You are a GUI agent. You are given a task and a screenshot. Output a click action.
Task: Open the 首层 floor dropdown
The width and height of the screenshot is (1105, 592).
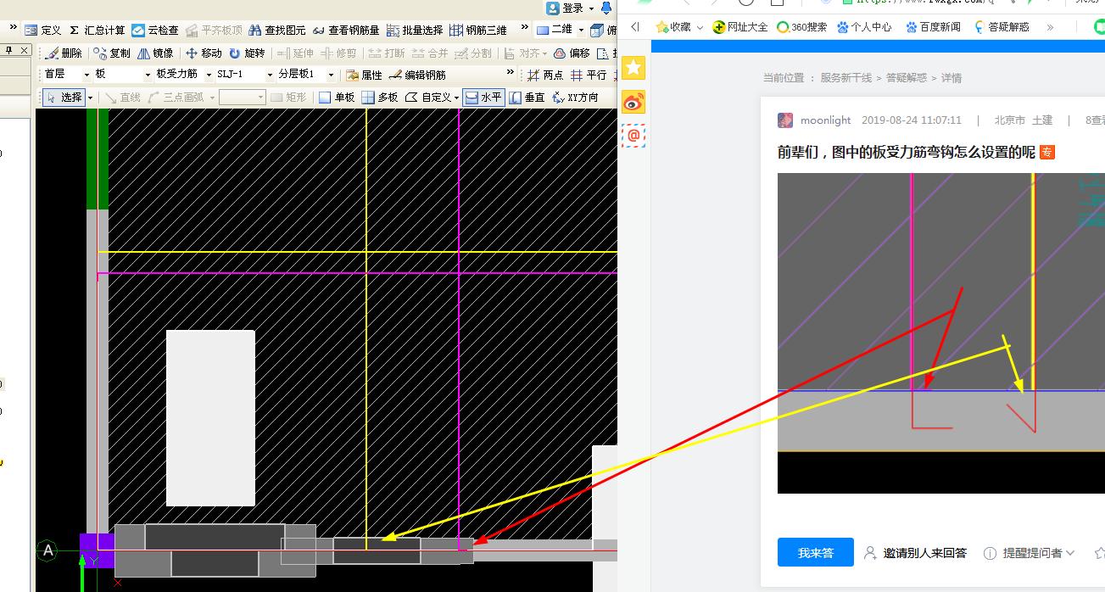(x=67, y=75)
